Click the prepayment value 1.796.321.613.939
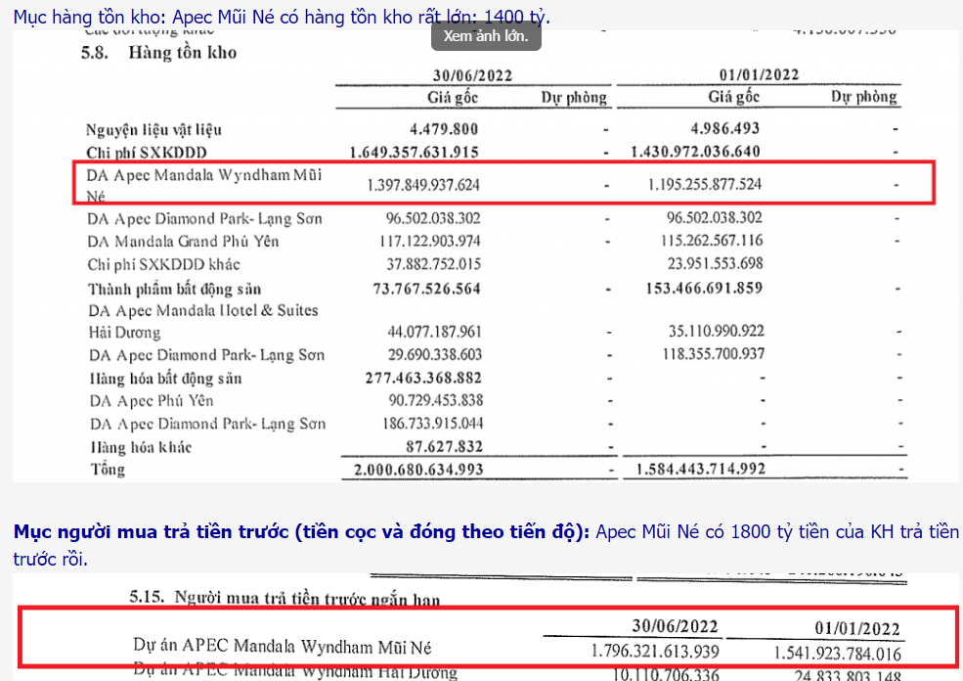Screen dimensions: 963x681 tap(655, 652)
